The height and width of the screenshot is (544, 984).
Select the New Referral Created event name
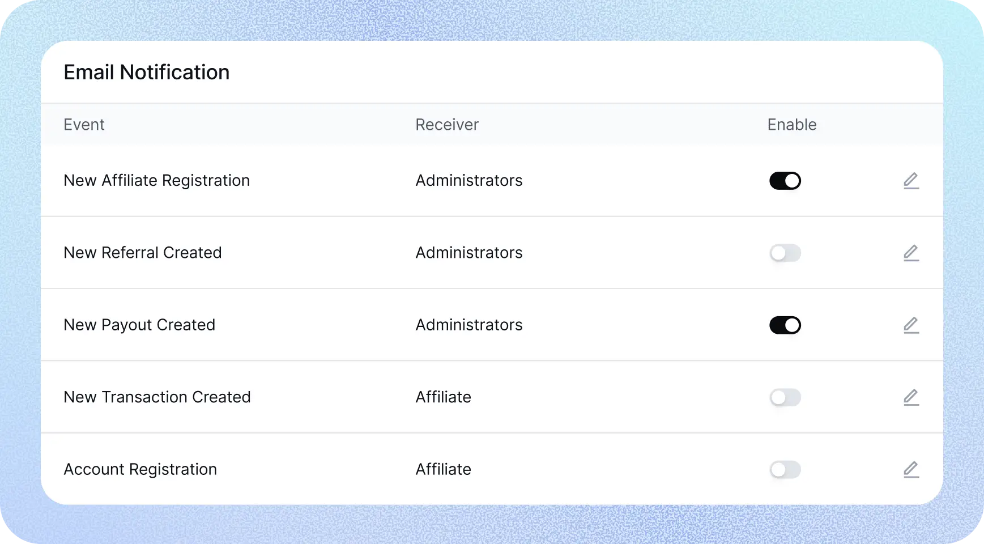click(x=142, y=253)
